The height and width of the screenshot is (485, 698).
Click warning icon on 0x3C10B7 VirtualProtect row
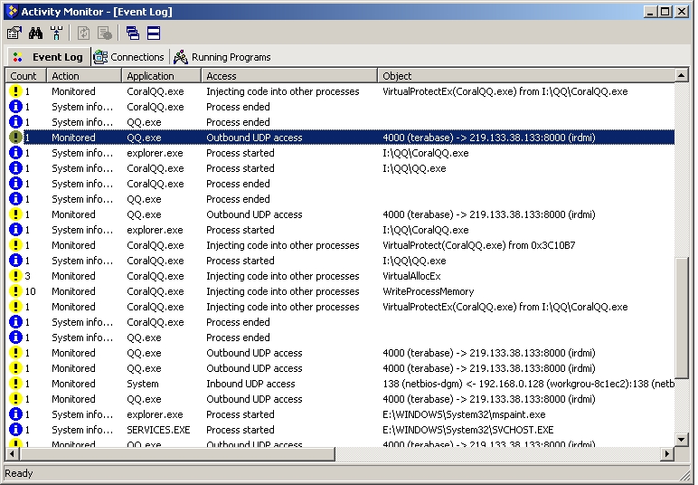click(x=15, y=245)
